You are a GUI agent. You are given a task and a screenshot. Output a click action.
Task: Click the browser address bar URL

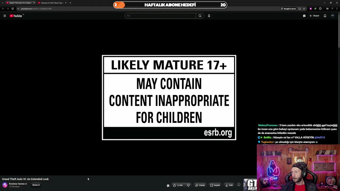(36, 8)
